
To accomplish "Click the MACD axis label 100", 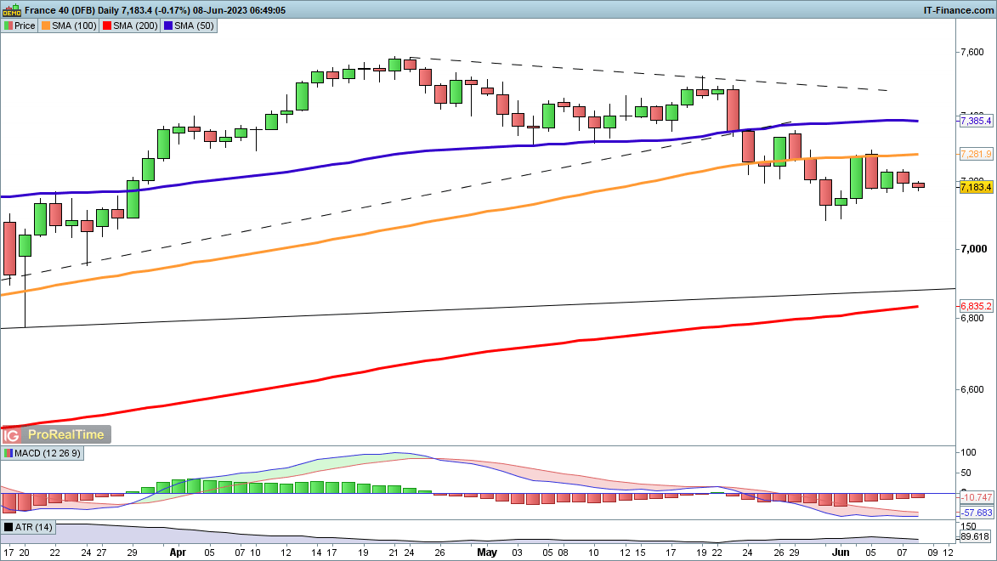I will (x=968, y=453).
